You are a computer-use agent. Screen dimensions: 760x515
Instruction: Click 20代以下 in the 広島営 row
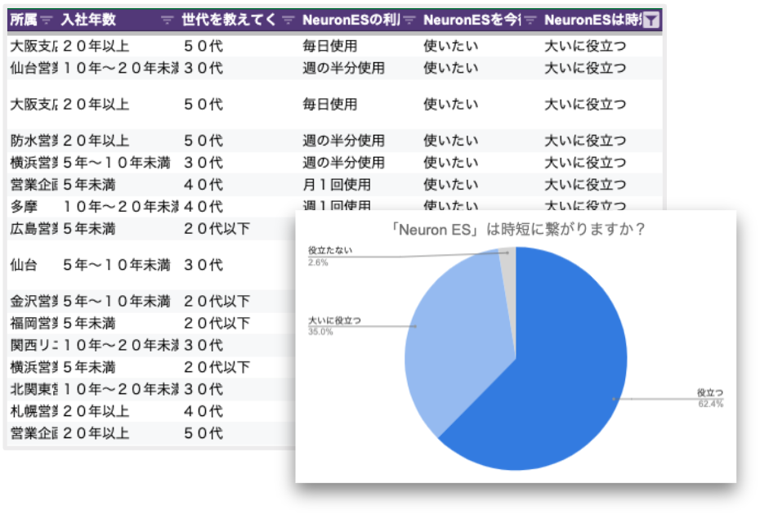pos(217,228)
